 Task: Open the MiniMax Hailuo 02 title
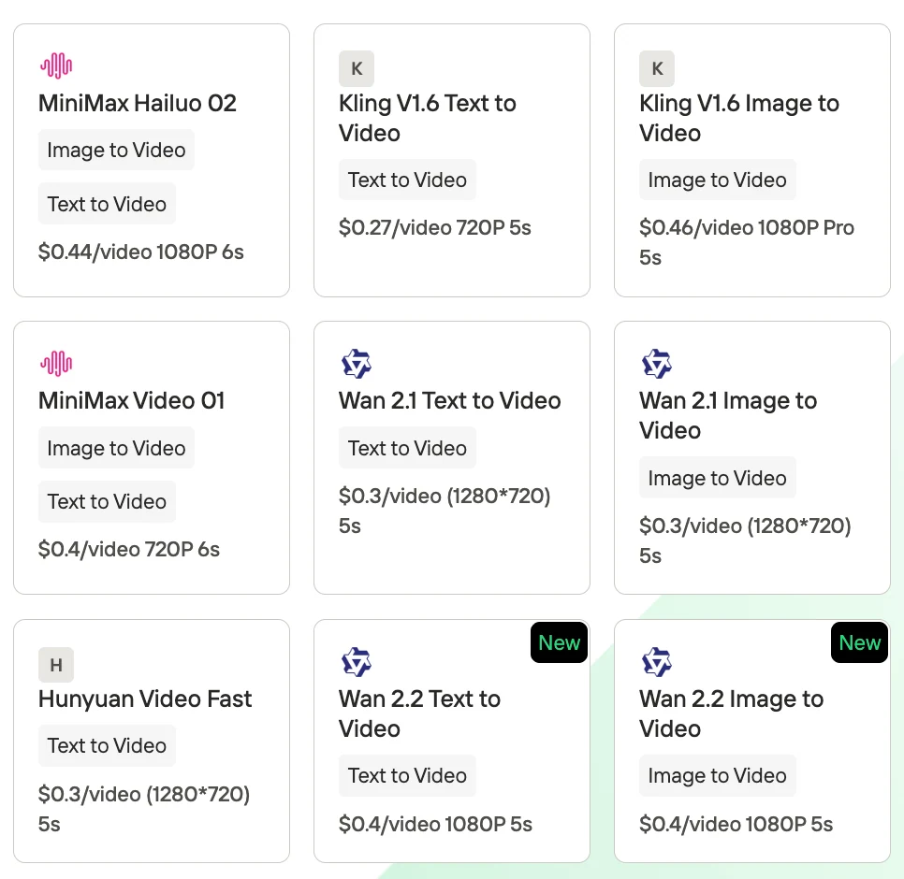point(138,104)
